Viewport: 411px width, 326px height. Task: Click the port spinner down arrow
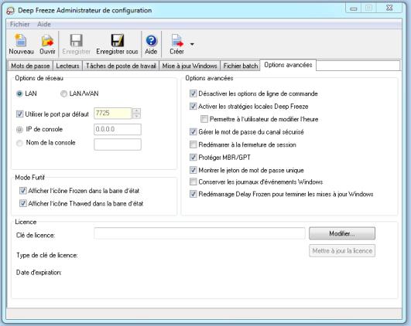tap(136, 116)
